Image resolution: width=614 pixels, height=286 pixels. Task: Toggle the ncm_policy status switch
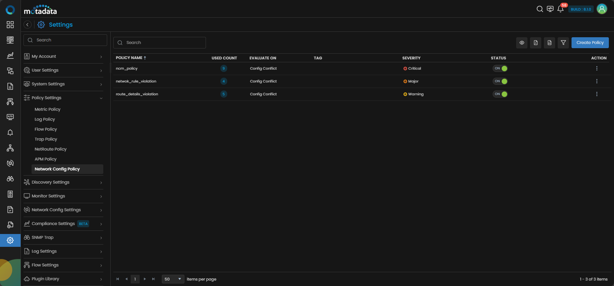(x=500, y=68)
